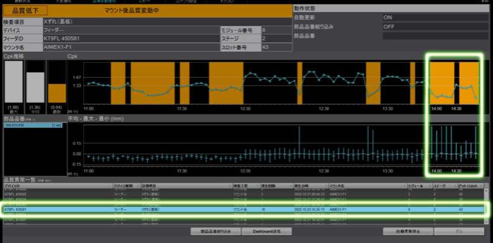Open the 発生回数 column filter dropdown
493x243 pixels.
290,186
